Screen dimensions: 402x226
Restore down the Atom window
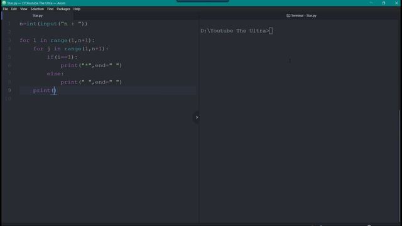tap(384, 3)
